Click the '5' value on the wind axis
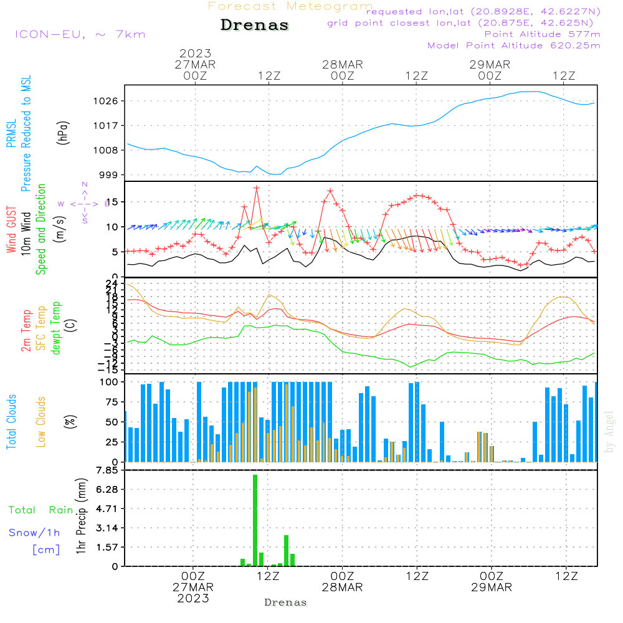This screenshot has height=623, width=623. click(115, 252)
